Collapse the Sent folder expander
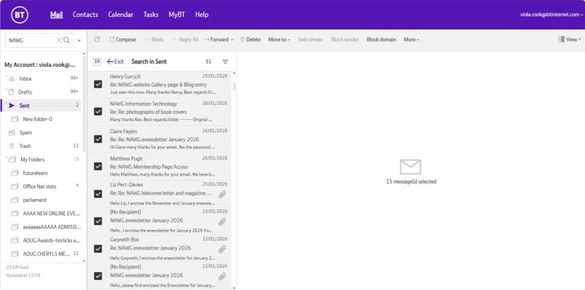The image size is (585, 290). click(7, 104)
